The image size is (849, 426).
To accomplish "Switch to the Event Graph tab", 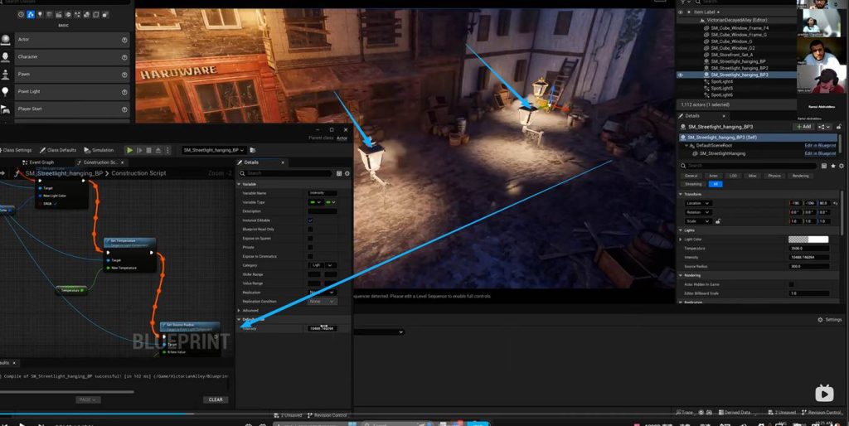I will [39, 162].
